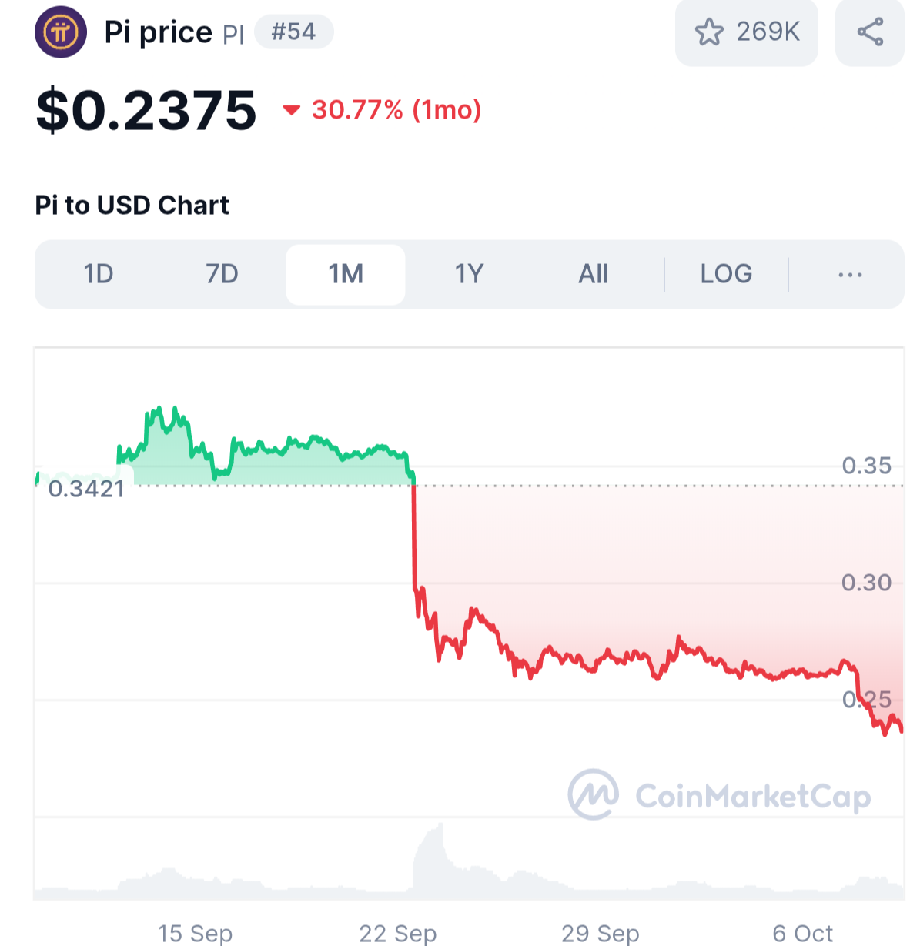Show the 1Y chart range
This screenshot has width=920, height=946.
(469, 274)
